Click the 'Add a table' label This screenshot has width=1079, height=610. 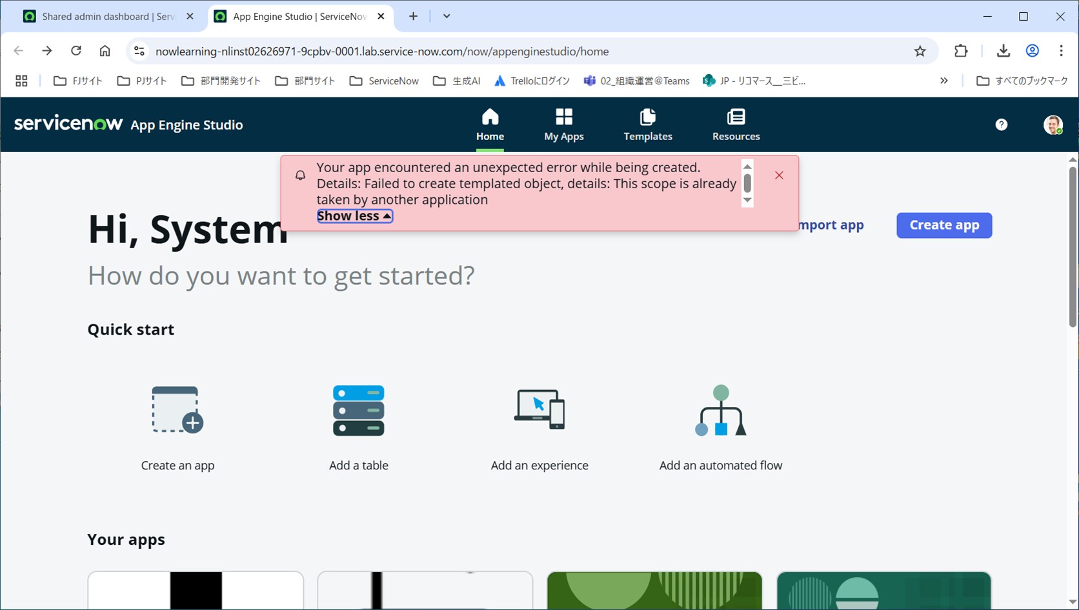click(359, 466)
